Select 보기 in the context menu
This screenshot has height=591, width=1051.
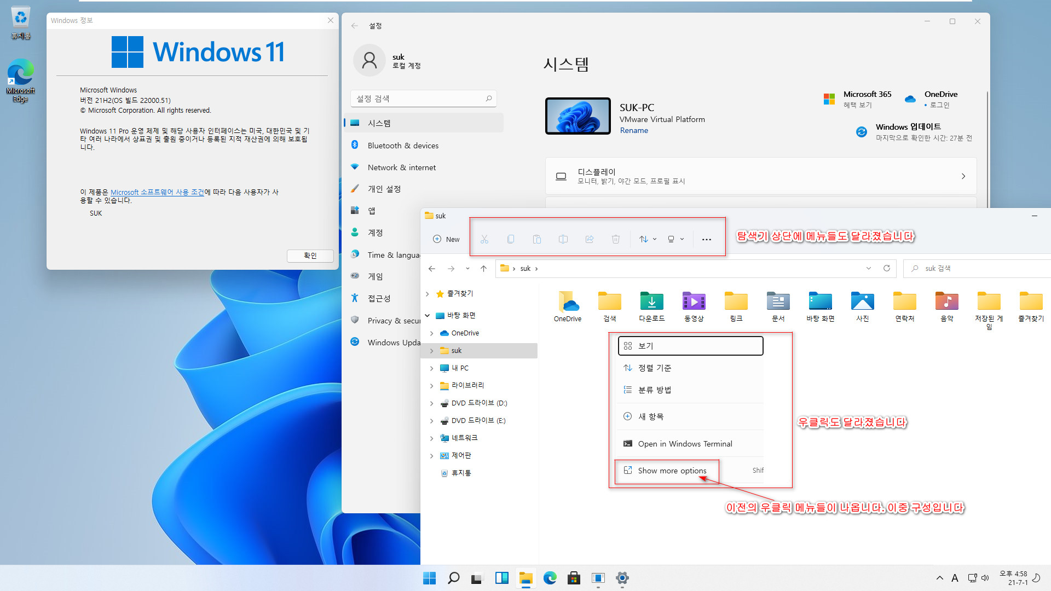(690, 346)
